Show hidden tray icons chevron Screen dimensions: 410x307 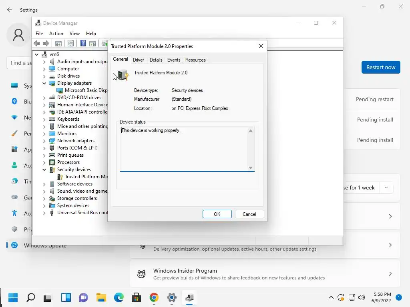[x=331, y=297]
